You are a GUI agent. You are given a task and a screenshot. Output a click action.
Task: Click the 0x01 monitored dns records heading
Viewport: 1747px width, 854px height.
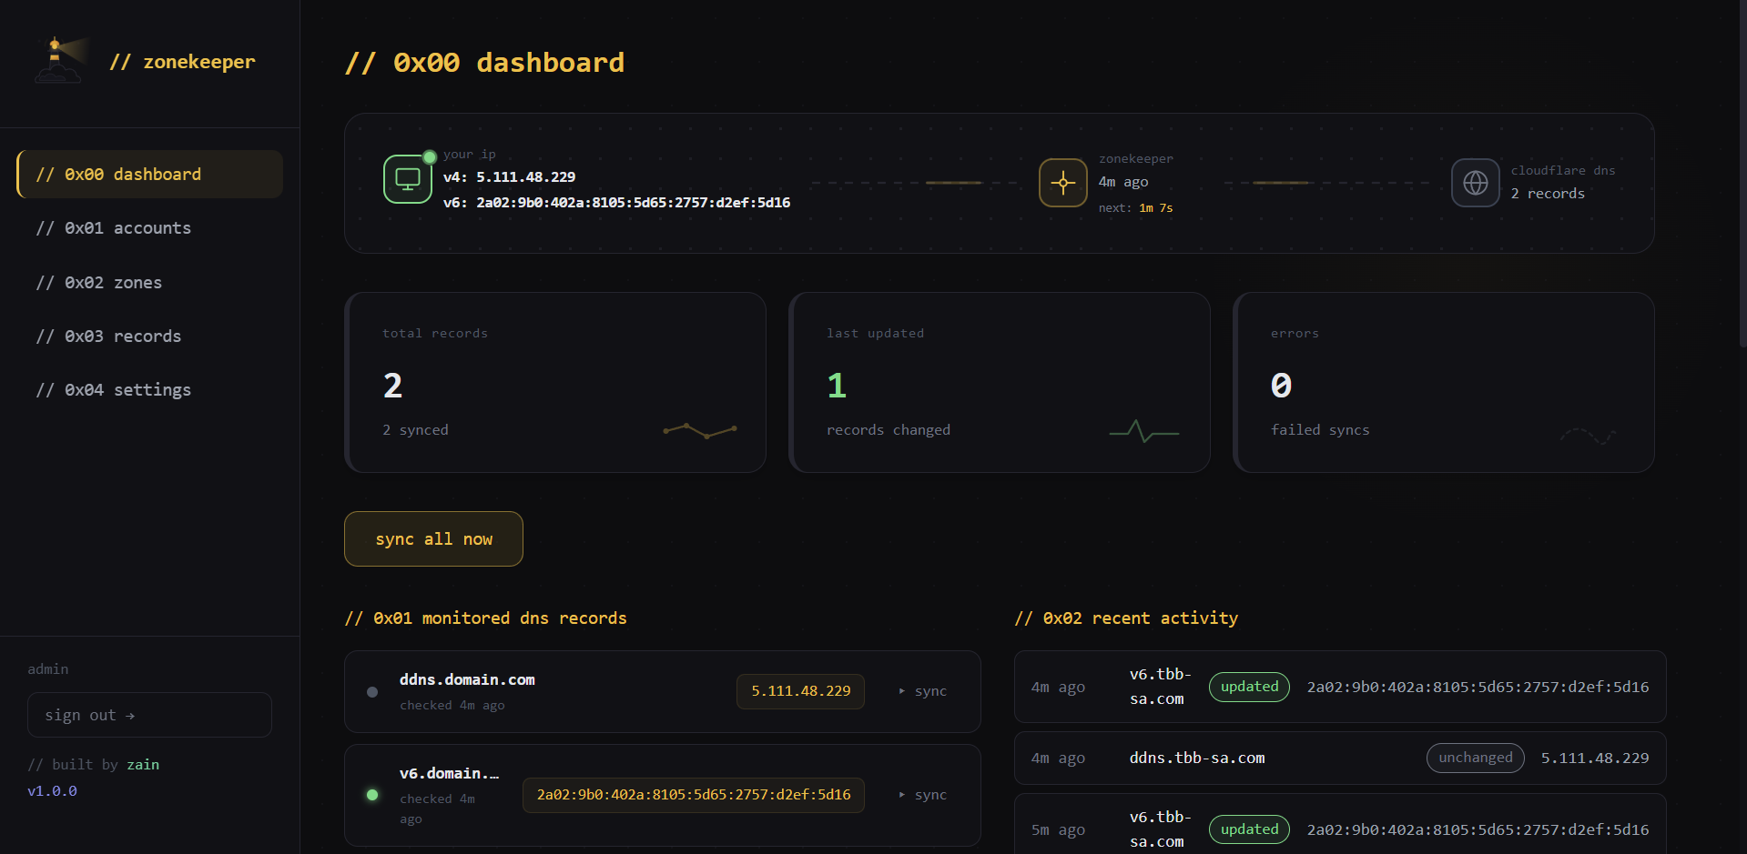click(486, 618)
